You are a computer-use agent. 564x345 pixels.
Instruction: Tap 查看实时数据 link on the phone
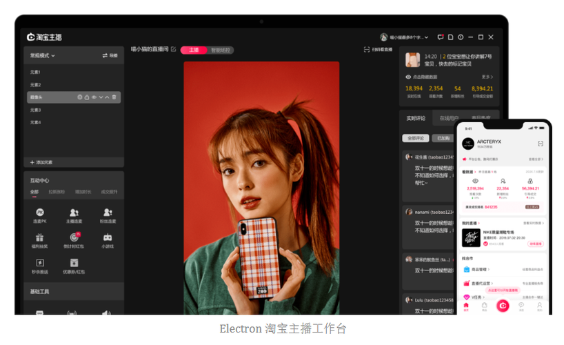tap(534, 224)
